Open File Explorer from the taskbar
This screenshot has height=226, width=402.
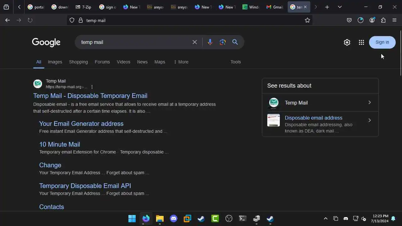click(160, 218)
